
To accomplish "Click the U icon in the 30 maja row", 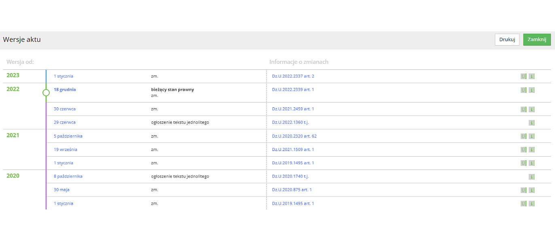I will [523, 190].
